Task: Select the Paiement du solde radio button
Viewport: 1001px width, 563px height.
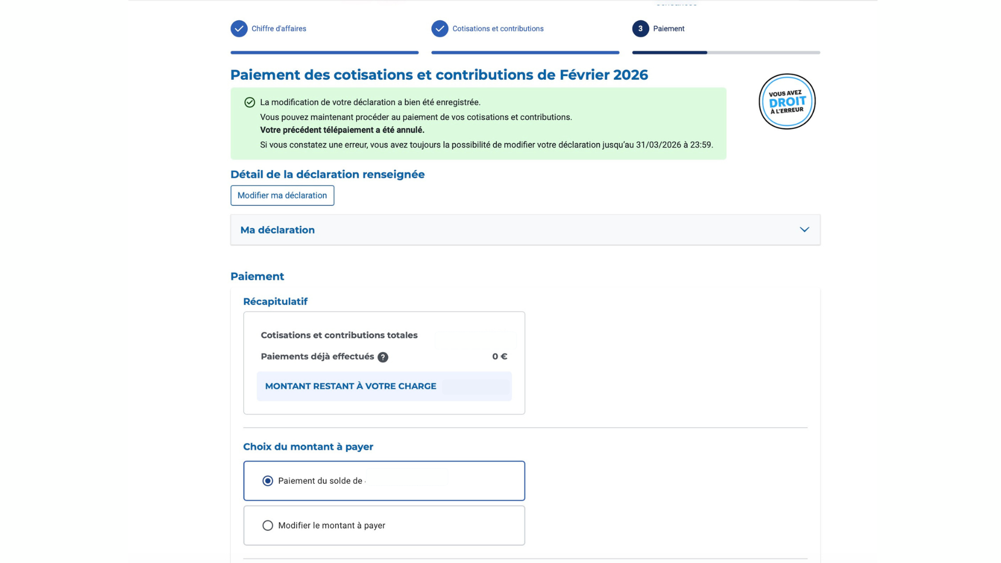Action: (x=267, y=480)
